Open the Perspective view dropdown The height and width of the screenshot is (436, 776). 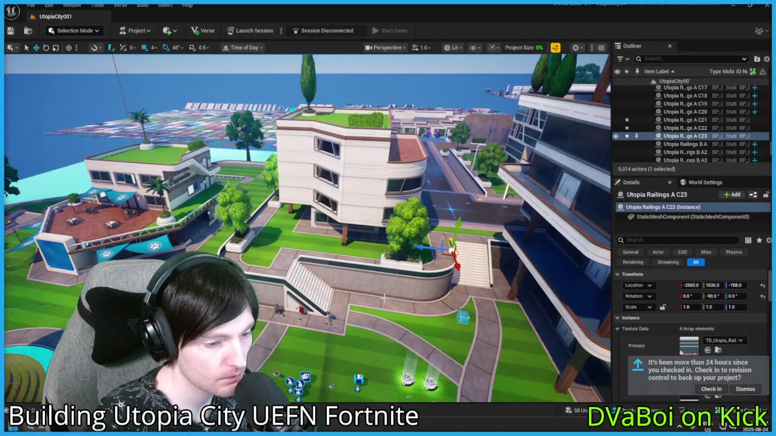point(386,47)
